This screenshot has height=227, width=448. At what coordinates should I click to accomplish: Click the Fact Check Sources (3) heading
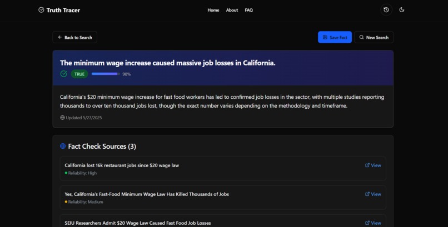[102, 147]
